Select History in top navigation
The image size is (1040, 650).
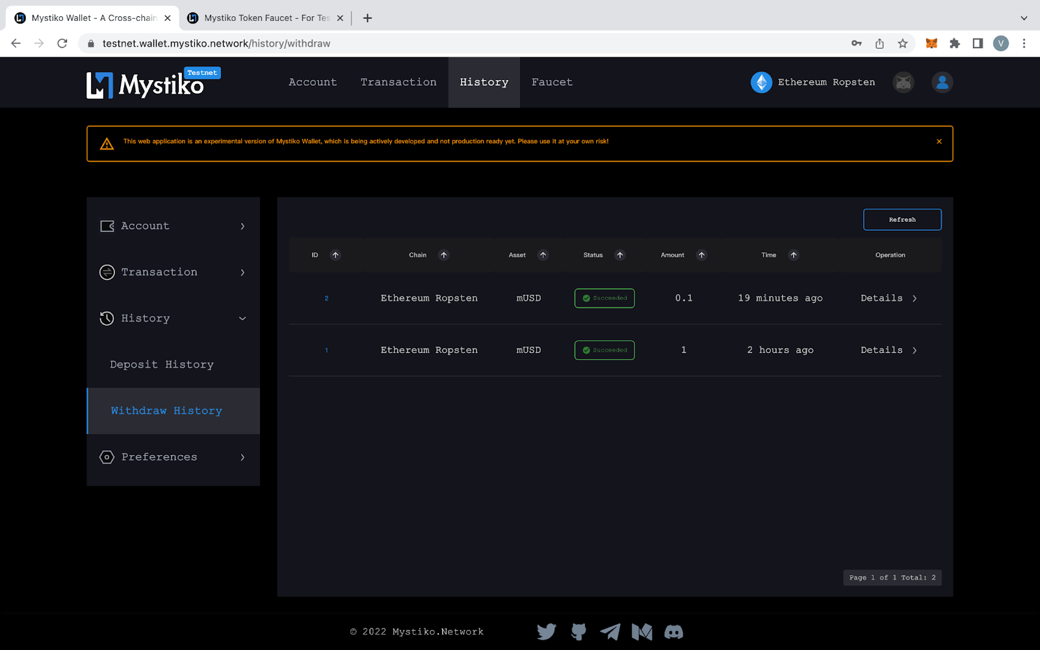(484, 83)
